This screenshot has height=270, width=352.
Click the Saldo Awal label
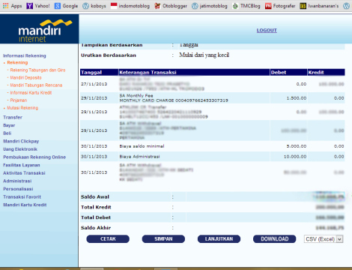95,196
